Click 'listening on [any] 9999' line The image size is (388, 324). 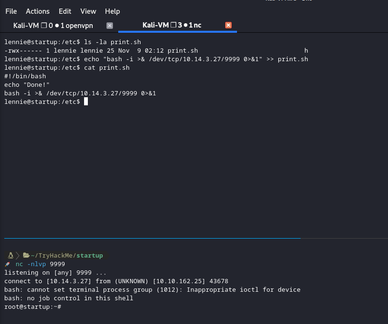point(55,273)
